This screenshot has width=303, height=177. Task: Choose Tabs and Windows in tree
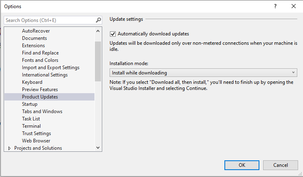point(42,111)
